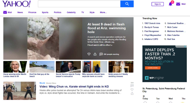This screenshot has width=190, height=103.
Task: Open the Finance section
Action: [32, 12]
